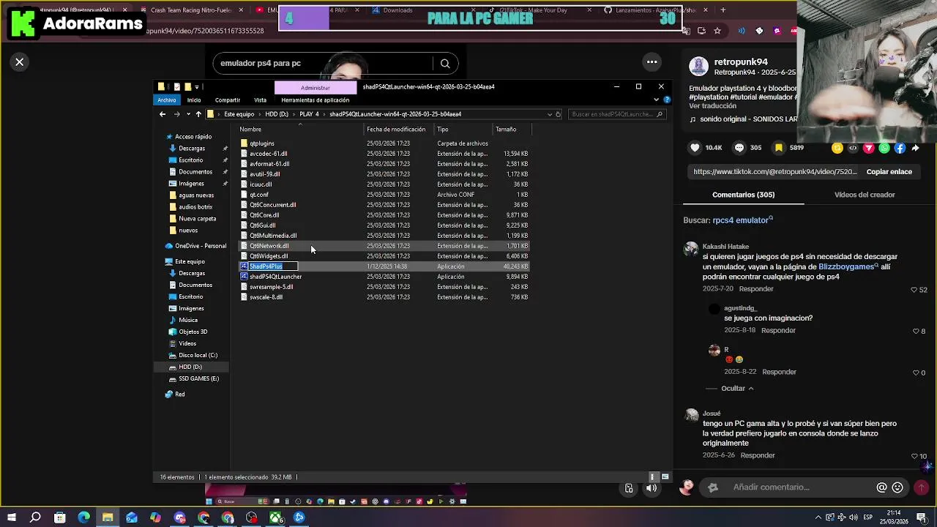Open Microsoft Edge from taskbar
This screenshot has width=937, height=527.
83,517
